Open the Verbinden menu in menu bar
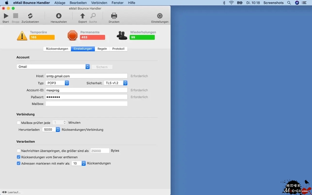Viewport: 312px width, 195px height. coord(99,3)
